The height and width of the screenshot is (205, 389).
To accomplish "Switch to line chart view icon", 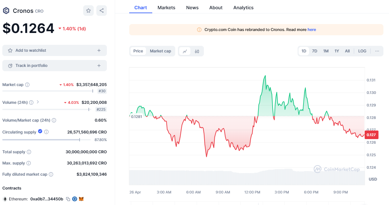I will (185, 51).
